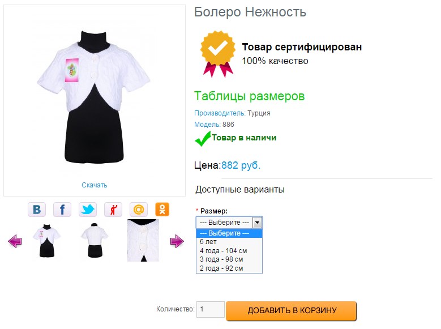Share on Odnoklassniki
441x329 pixels.
[x=162, y=210]
